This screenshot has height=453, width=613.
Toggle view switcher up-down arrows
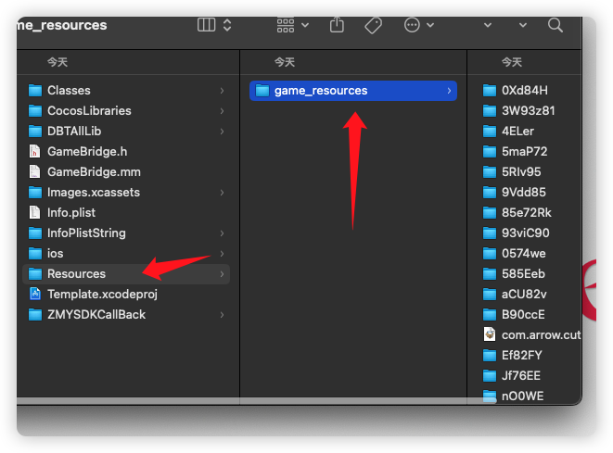pos(227,25)
